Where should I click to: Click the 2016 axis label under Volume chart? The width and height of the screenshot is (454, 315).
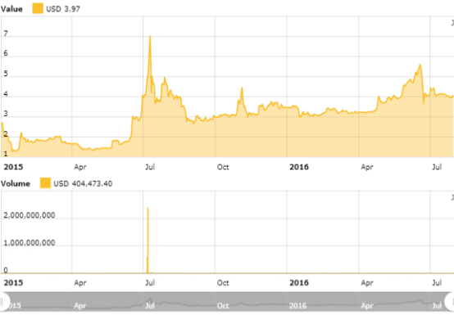(x=299, y=282)
